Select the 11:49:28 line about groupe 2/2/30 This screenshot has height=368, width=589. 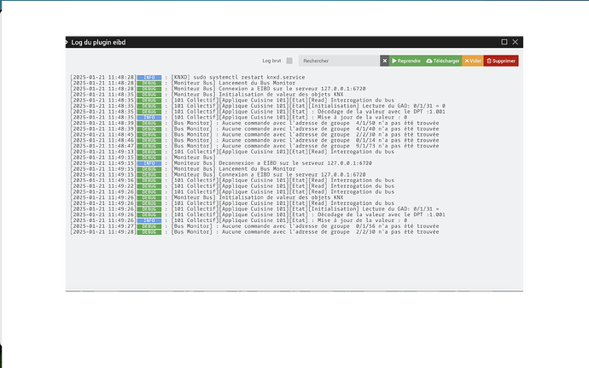(x=254, y=232)
